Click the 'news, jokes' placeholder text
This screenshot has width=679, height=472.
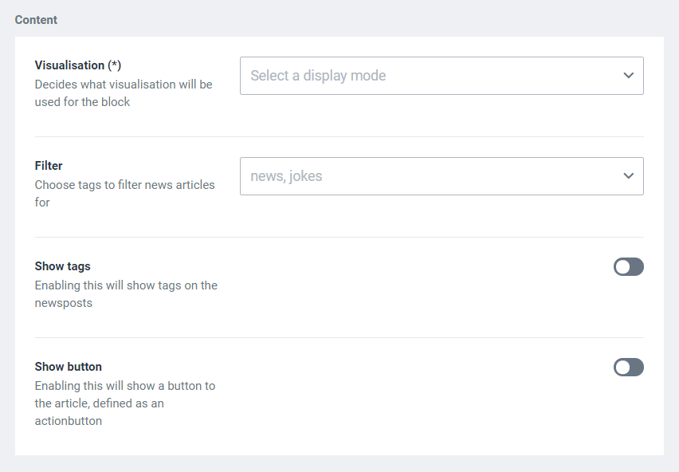[286, 176]
